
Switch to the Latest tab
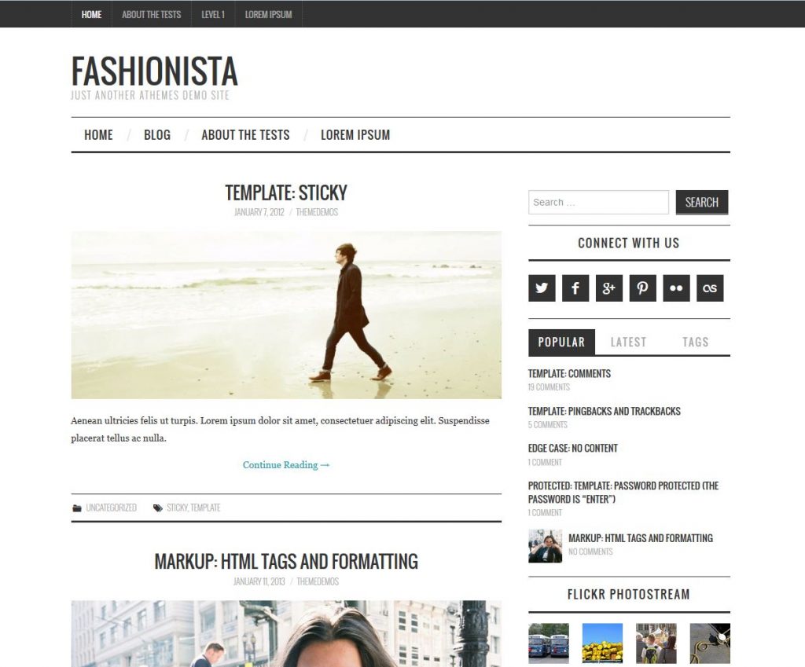tap(628, 343)
